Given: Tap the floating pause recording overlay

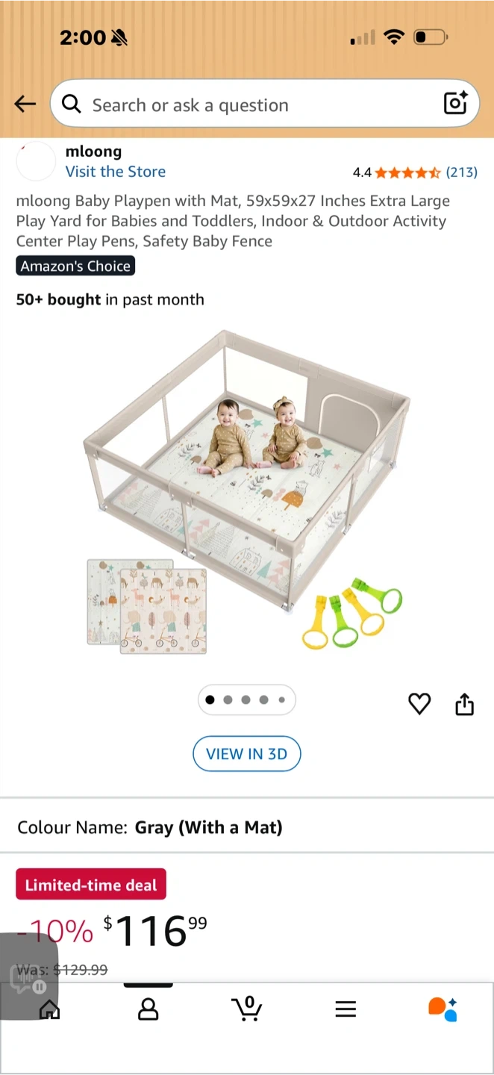Looking at the screenshot, I should (28, 976).
